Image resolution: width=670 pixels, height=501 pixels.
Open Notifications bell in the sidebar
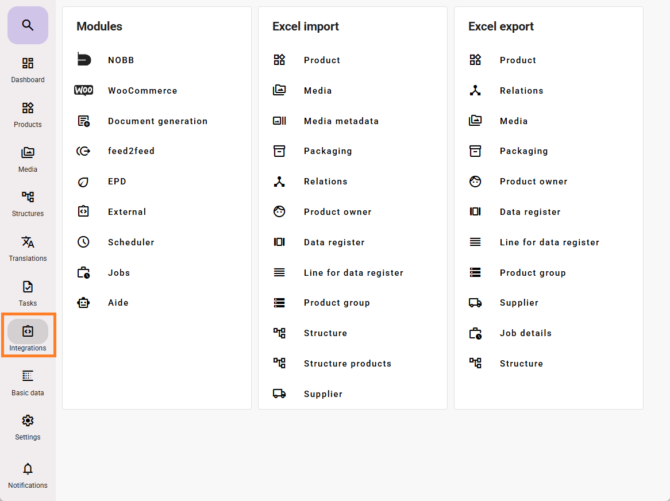point(28,475)
